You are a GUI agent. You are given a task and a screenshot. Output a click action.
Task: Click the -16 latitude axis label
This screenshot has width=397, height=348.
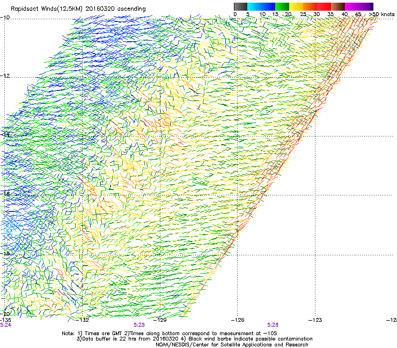[x=5, y=194]
